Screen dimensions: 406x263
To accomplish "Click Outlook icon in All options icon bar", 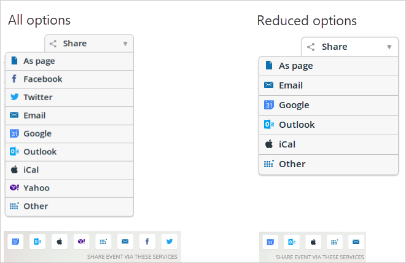I will click(x=37, y=241).
